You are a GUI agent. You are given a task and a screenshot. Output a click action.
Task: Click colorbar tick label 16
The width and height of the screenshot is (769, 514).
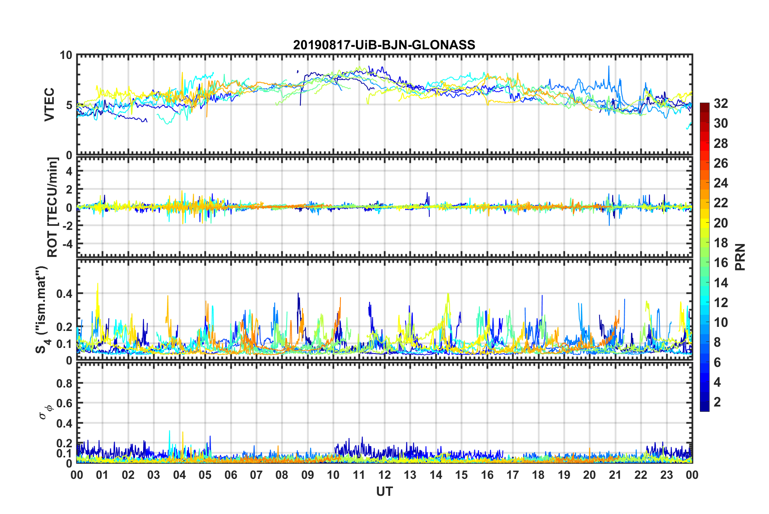pos(720,263)
